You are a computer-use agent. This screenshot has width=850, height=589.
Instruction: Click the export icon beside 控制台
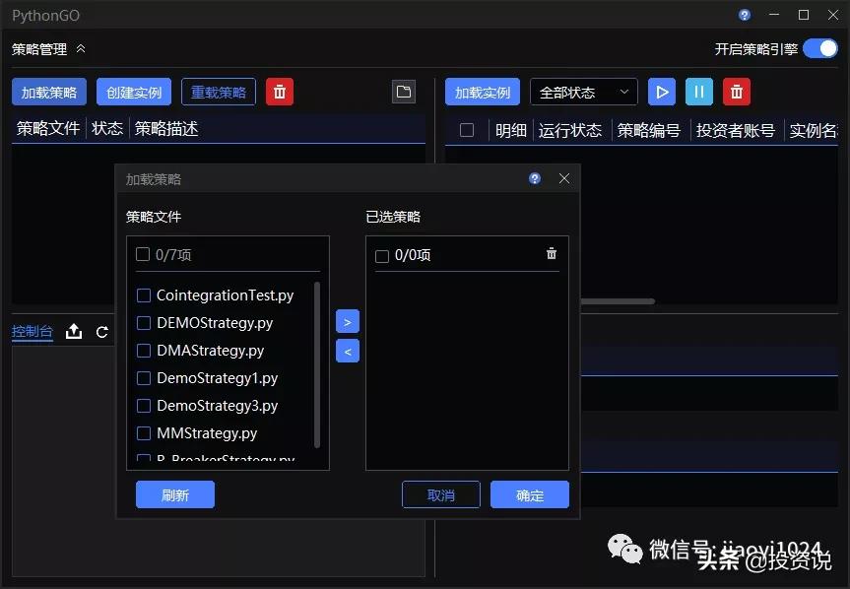pos(74,332)
